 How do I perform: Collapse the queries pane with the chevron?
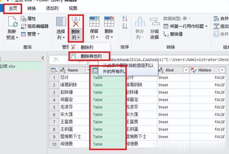click(43, 58)
